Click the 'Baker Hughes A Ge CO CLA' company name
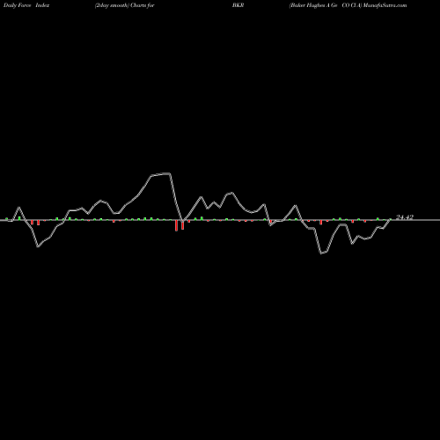This screenshot has height=440, width=440. coord(326,5)
